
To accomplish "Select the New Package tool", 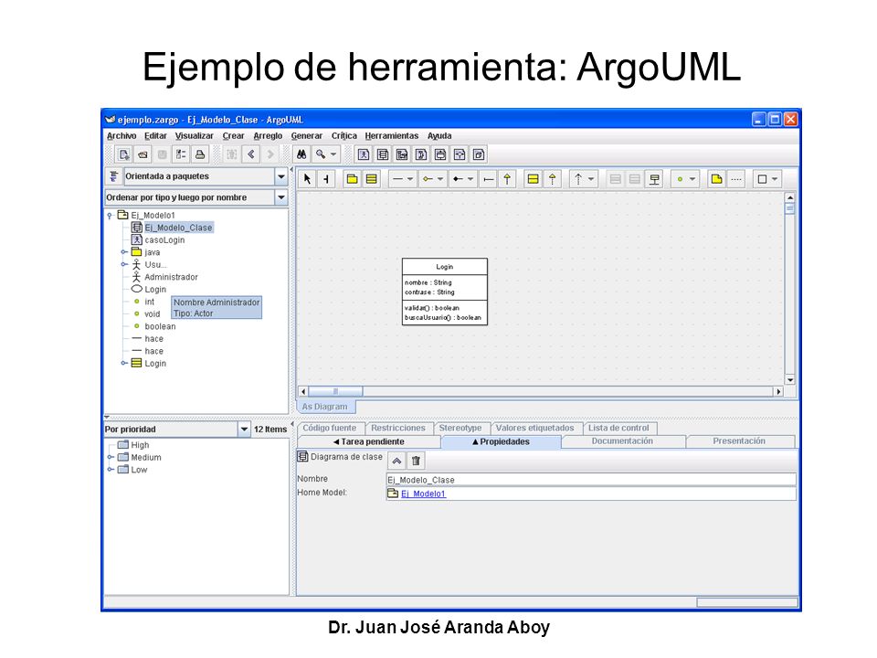I will click(x=352, y=179).
